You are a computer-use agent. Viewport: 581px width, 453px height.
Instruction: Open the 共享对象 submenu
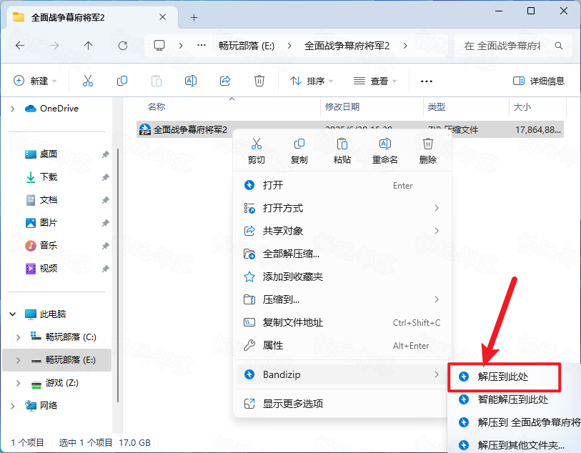(x=342, y=231)
